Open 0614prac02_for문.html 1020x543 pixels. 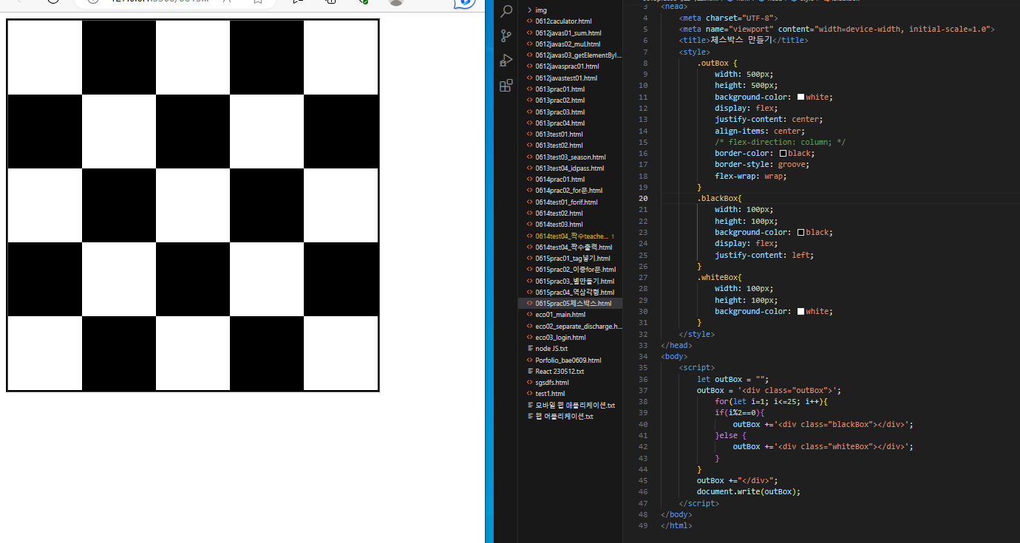coord(568,191)
